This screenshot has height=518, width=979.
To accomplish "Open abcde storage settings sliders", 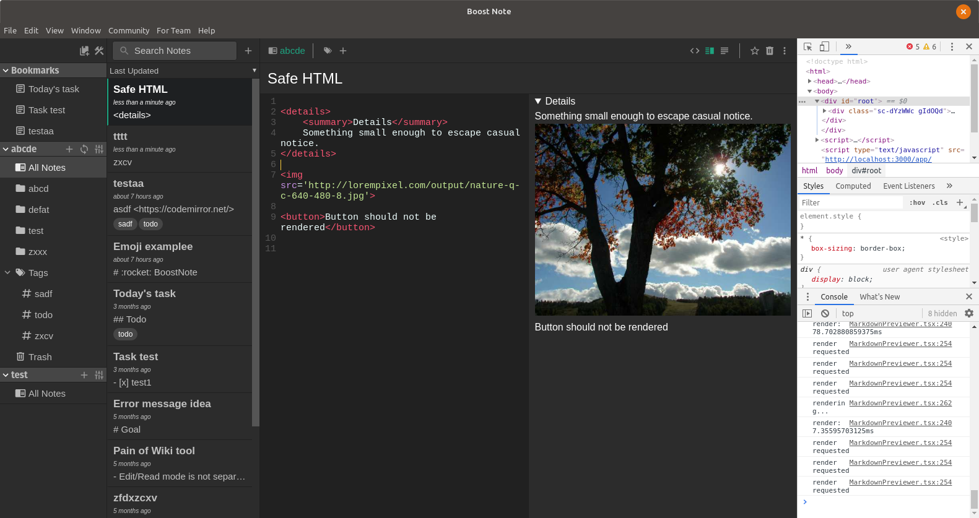I will coord(99,149).
